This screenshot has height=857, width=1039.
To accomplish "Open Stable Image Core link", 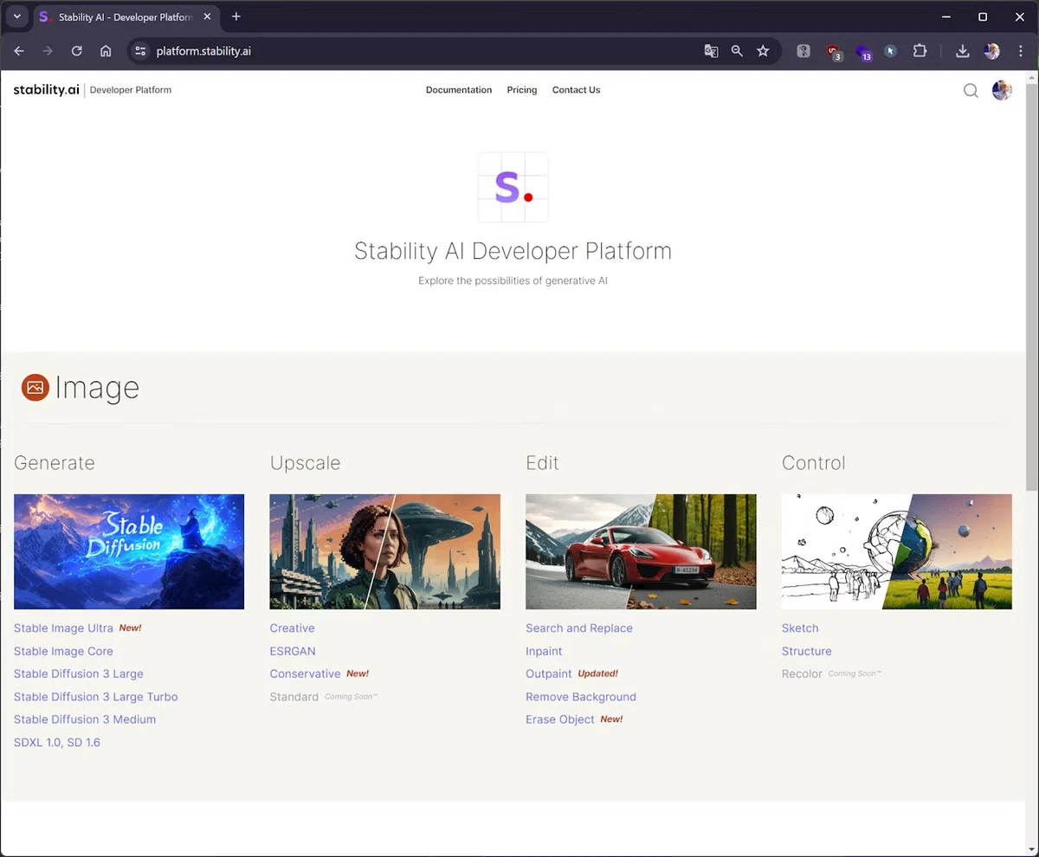I will click(x=63, y=651).
